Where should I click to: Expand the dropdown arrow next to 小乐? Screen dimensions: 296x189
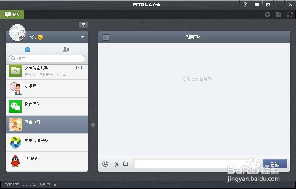coord(83,37)
